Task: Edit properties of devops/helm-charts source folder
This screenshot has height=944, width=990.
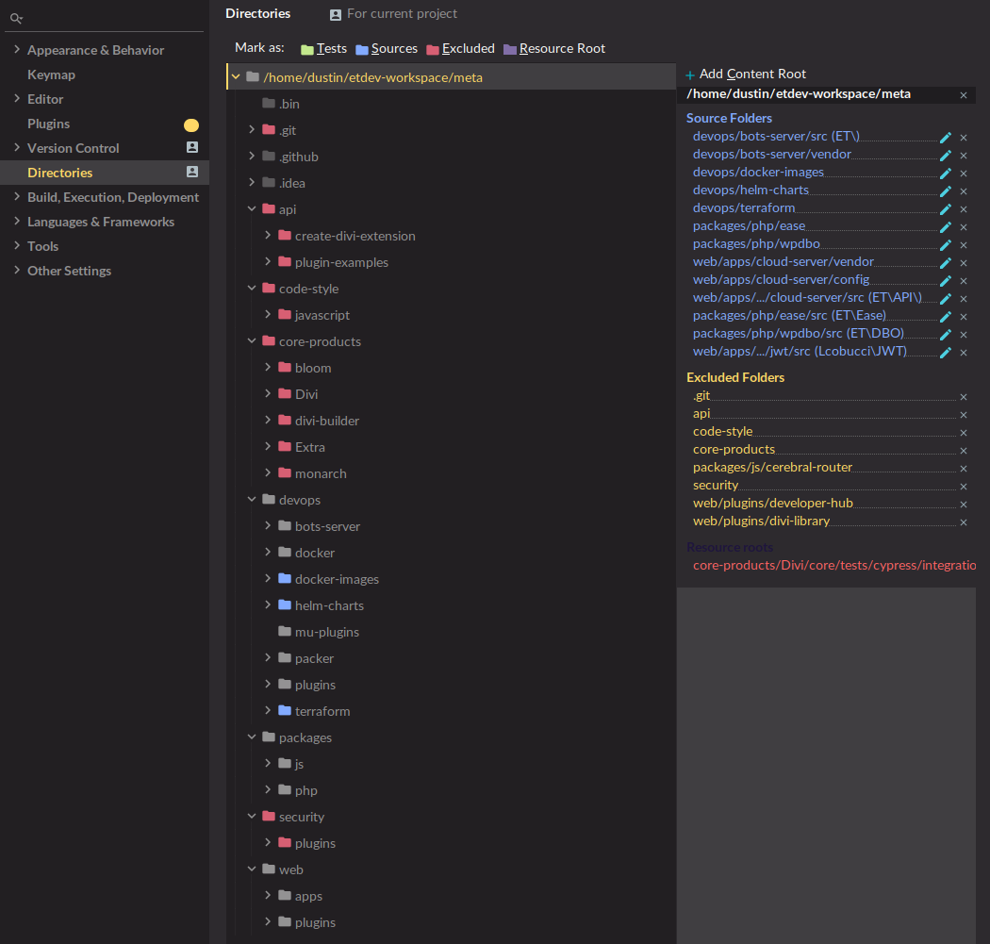Action: pyautogui.click(x=945, y=191)
